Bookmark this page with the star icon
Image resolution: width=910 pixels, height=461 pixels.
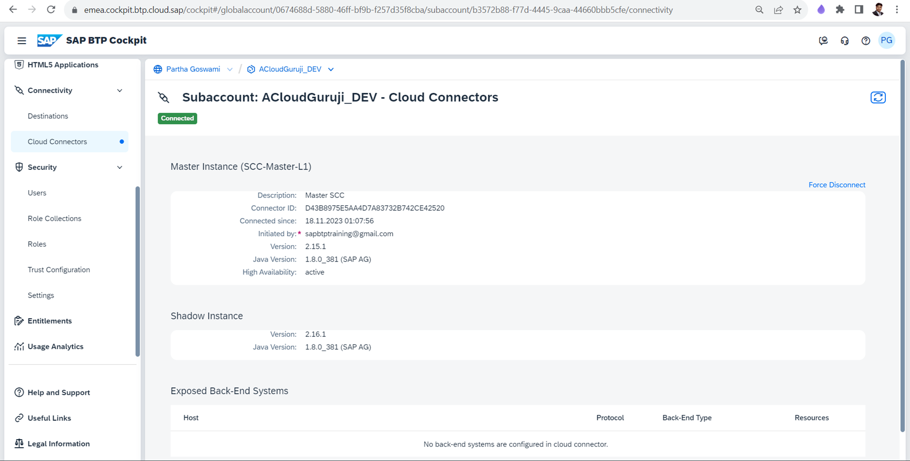tap(797, 10)
